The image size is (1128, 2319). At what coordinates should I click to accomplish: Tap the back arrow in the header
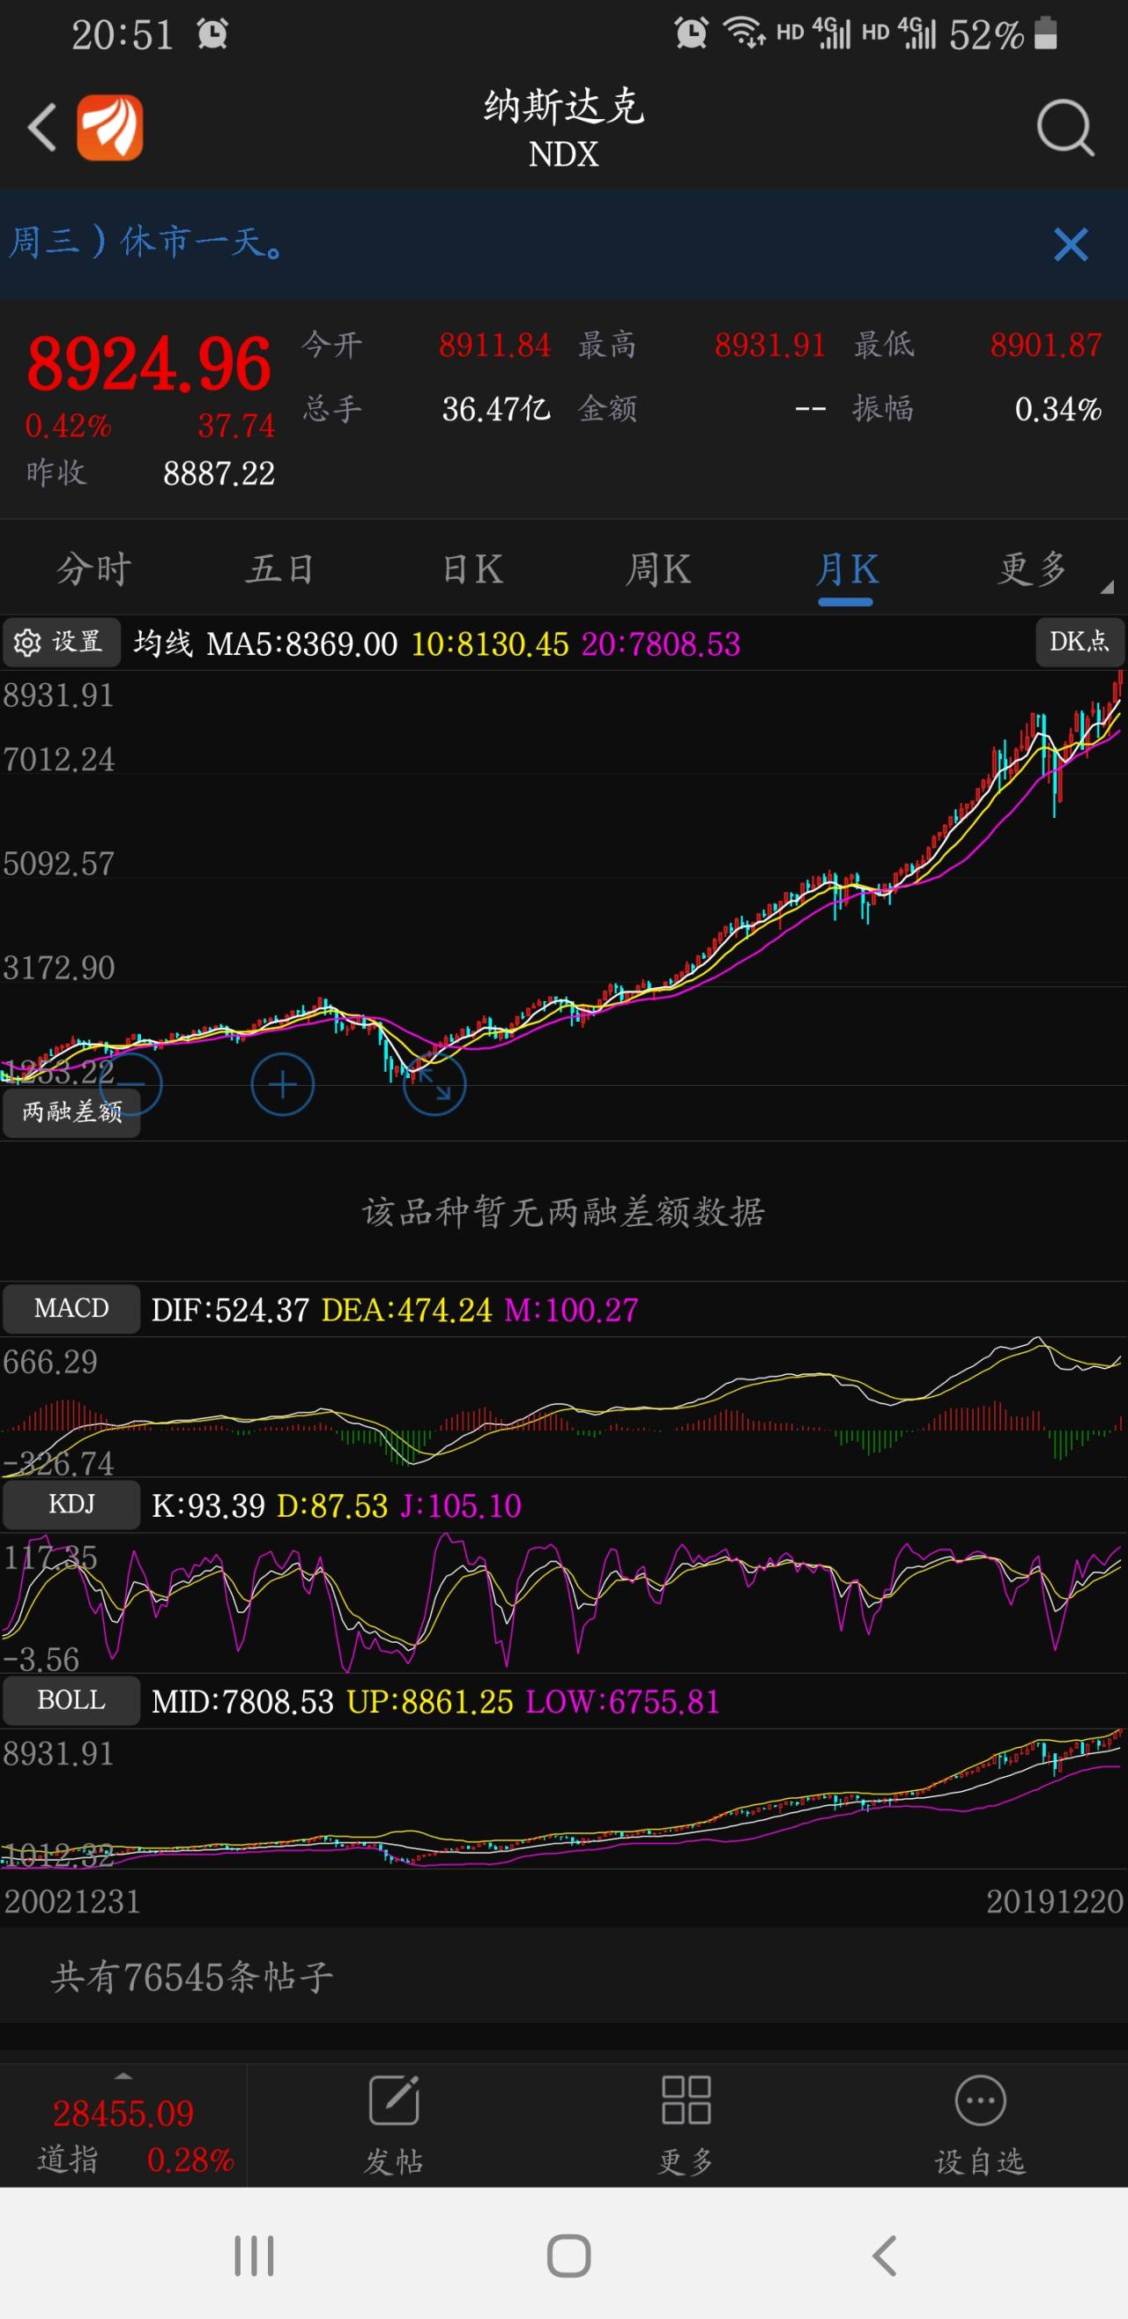(42, 127)
